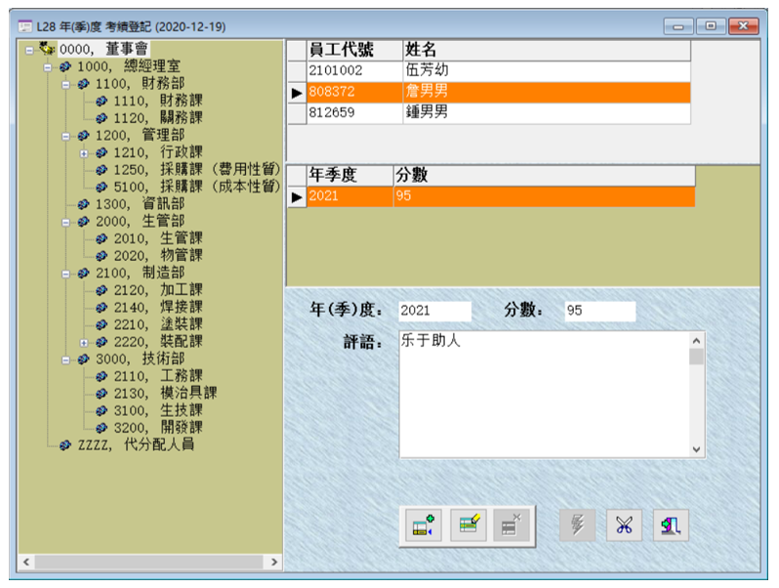Expand the 1210, 行政課 node
Viewport: 779px width, 588px height.
pos(84,153)
